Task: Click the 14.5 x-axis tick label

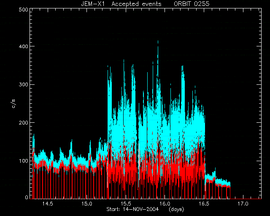Action: pyautogui.click(x=48, y=204)
